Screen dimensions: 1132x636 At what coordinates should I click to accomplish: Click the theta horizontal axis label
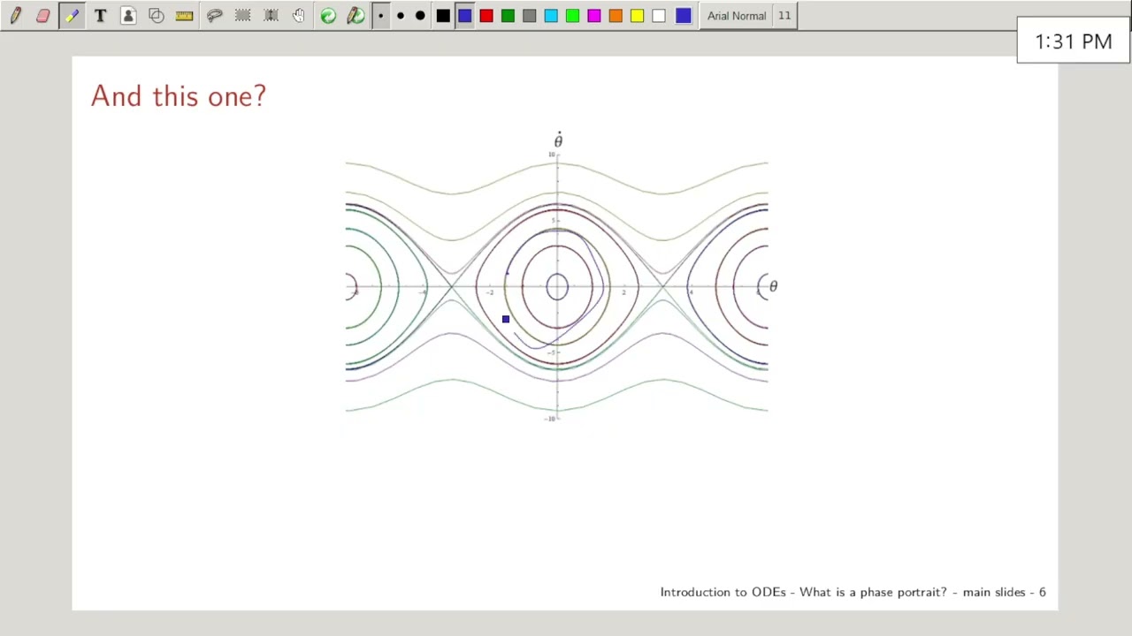773,286
